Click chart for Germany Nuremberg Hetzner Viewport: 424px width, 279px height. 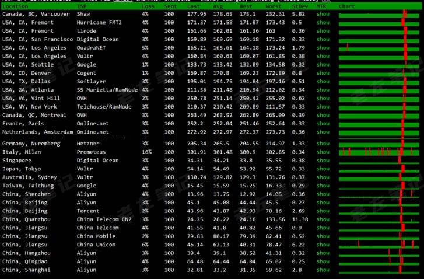(379, 144)
